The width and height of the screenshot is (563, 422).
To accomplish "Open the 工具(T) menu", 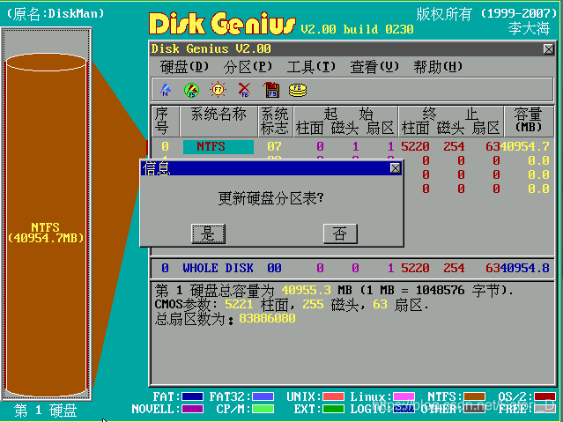I will point(311,67).
